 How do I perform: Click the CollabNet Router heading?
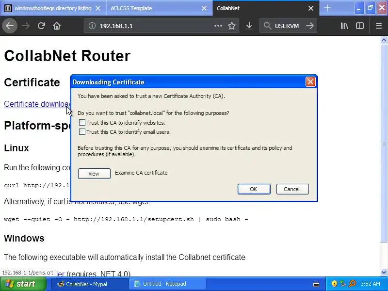click(67, 56)
